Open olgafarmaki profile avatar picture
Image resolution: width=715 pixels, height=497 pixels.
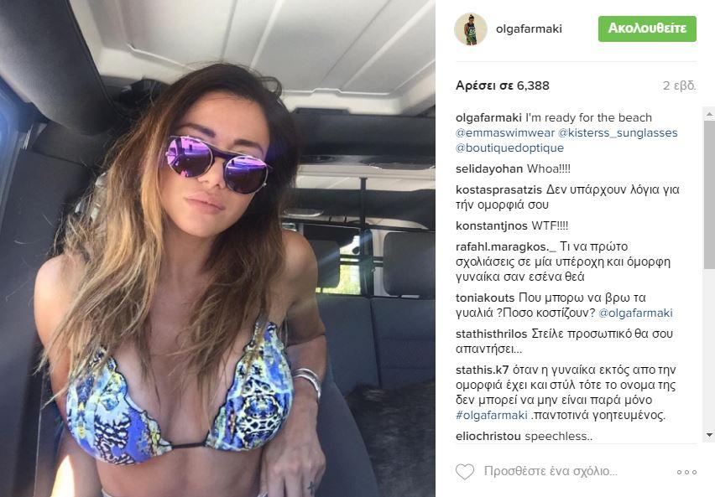pyautogui.click(x=471, y=29)
